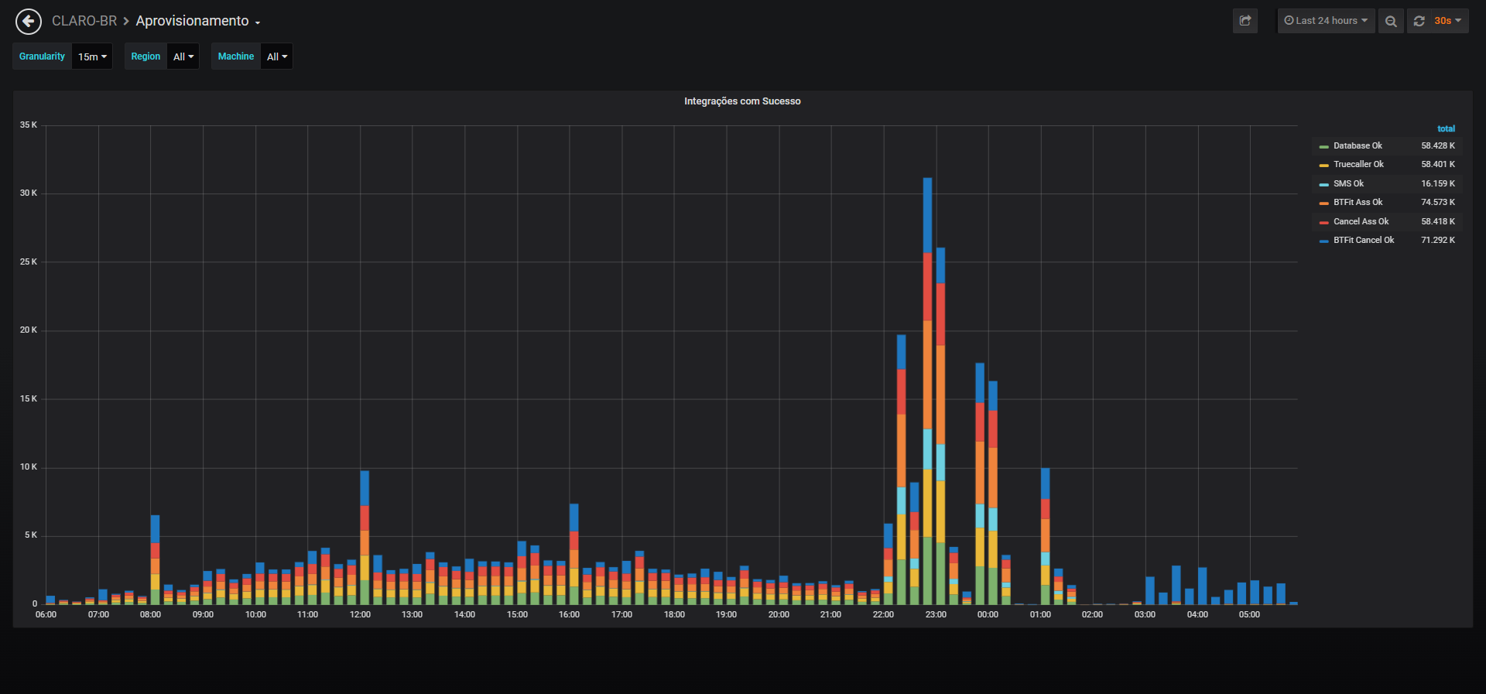This screenshot has width=1486, height=694.
Task: Click the share dashboard icon
Action: (1245, 21)
